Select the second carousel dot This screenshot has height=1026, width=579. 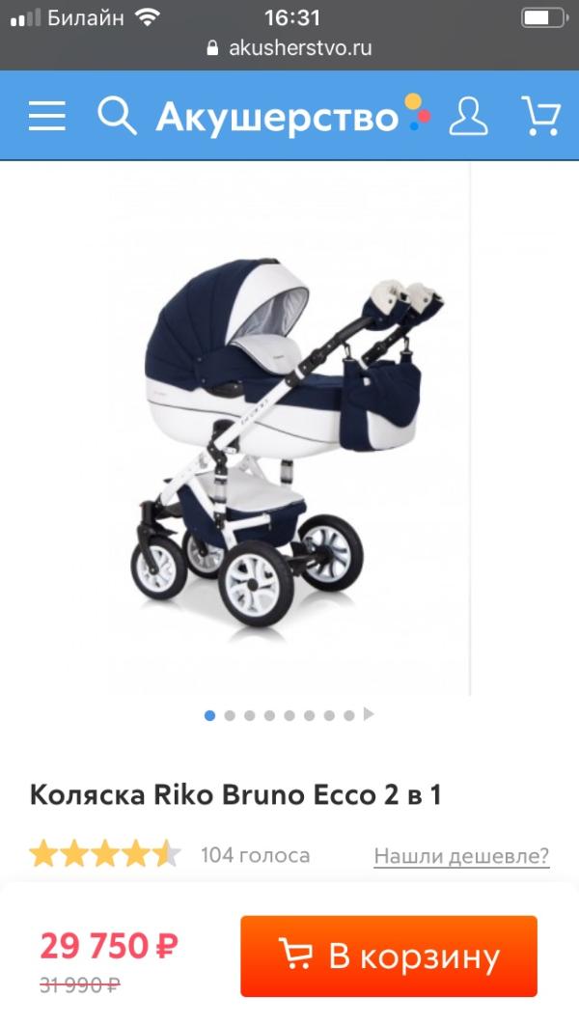[x=230, y=715]
